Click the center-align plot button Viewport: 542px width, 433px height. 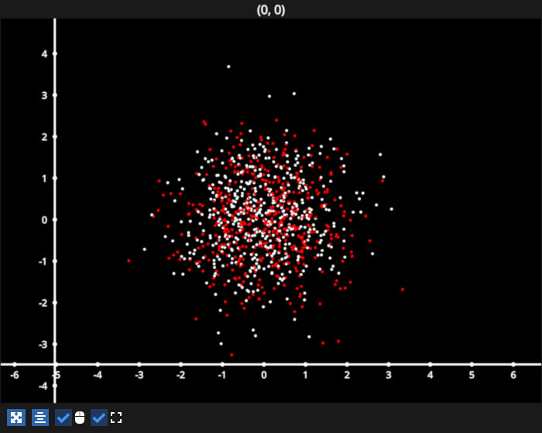40,418
